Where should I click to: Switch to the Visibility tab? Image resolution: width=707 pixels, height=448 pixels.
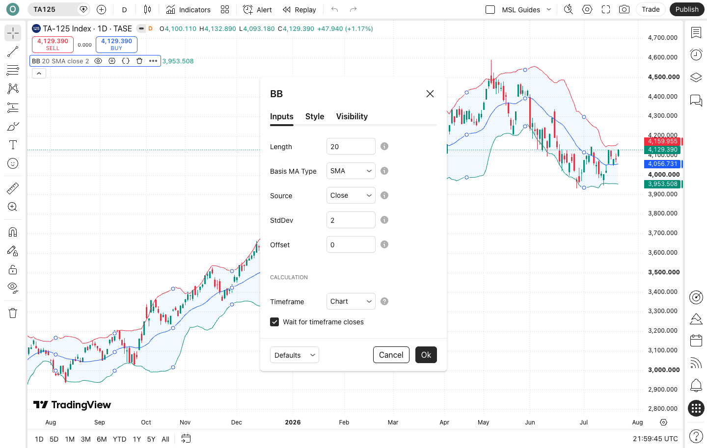[352, 116]
